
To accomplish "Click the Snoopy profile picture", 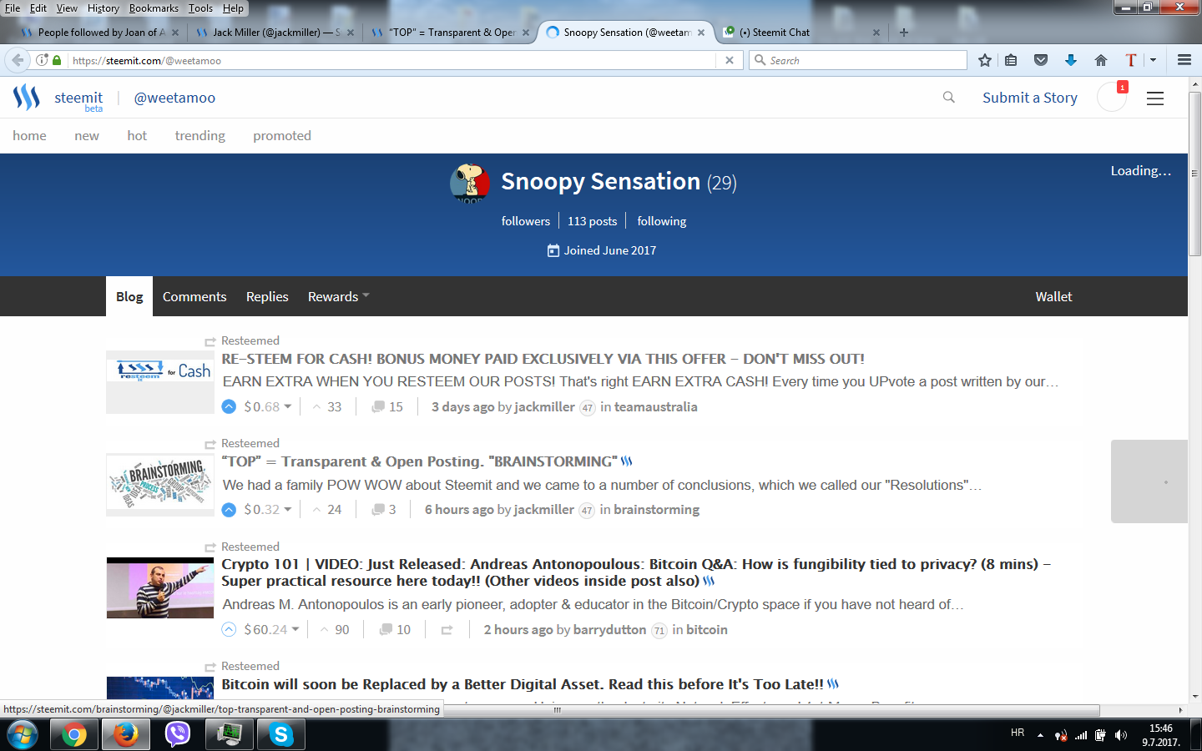I will tap(470, 184).
